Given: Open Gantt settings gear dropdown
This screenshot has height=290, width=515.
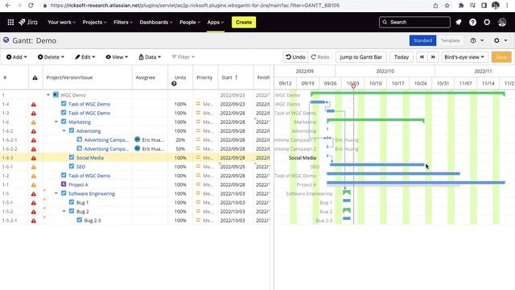Looking at the screenshot, I should [x=501, y=40].
